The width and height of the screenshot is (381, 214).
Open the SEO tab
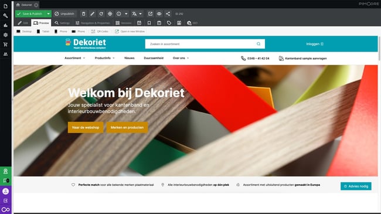[x=192, y=23]
